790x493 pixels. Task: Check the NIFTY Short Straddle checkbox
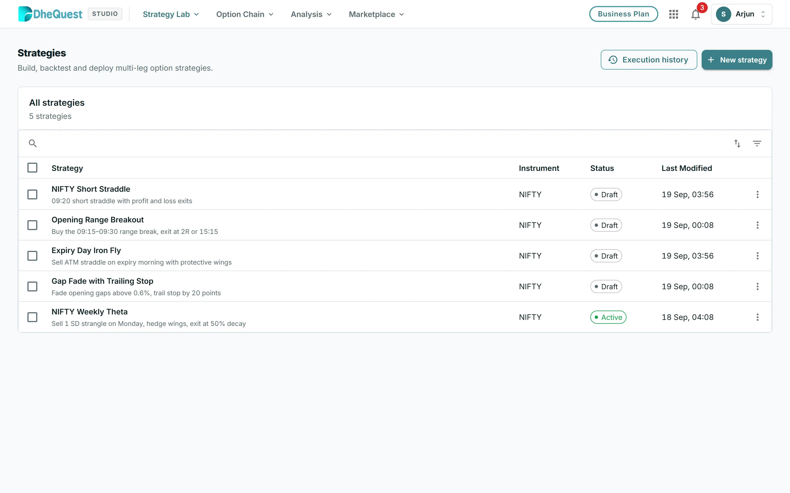[x=32, y=194]
